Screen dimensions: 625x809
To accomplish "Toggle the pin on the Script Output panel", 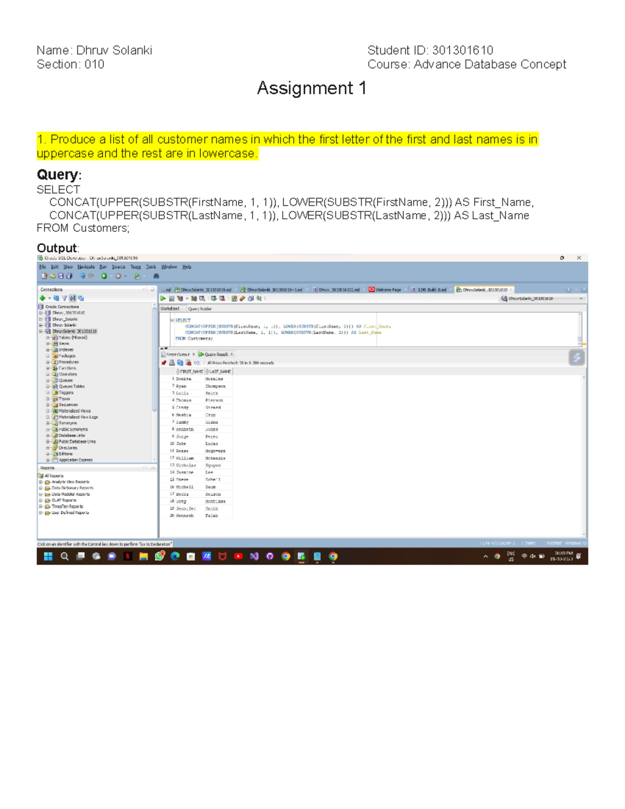I will point(164,362).
